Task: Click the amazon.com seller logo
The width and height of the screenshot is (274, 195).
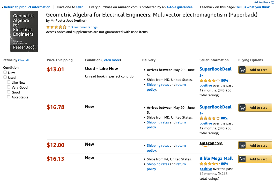Action: point(211,144)
